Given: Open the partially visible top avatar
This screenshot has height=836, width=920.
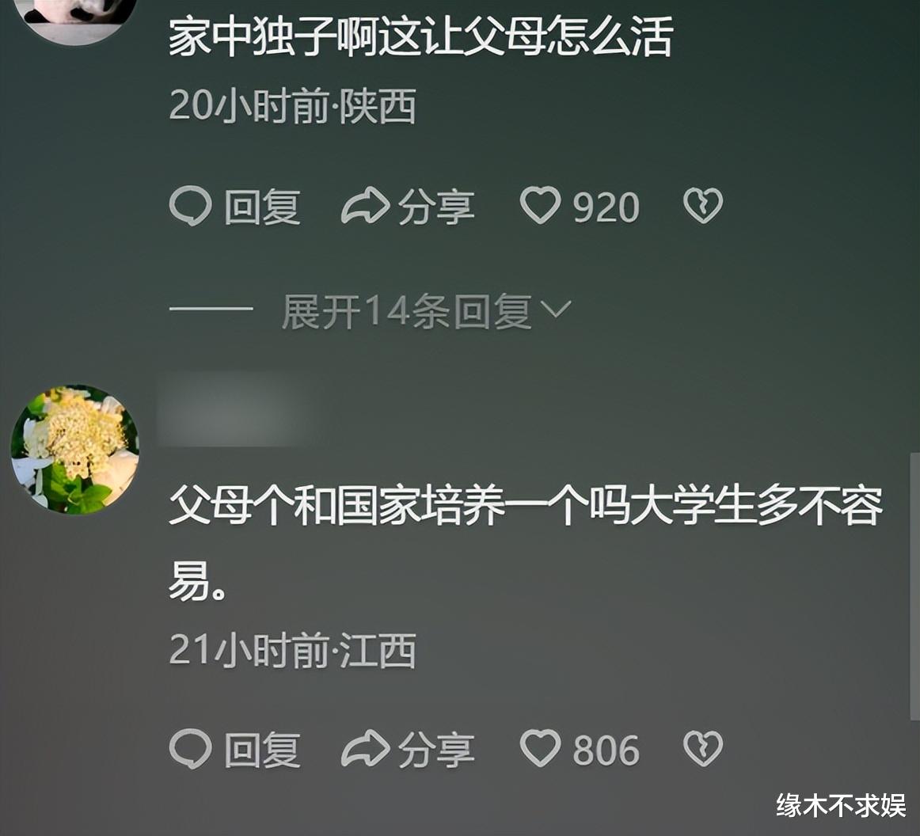Looking at the screenshot, I should (x=75, y=19).
